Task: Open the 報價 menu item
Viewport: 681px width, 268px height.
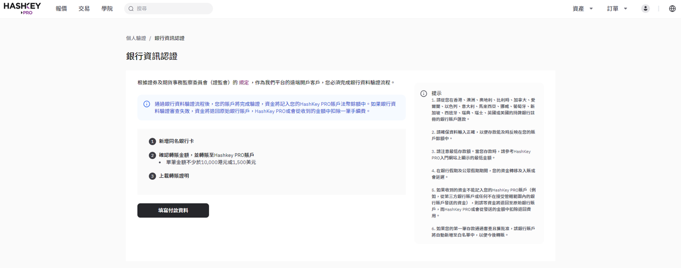Action: point(61,9)
